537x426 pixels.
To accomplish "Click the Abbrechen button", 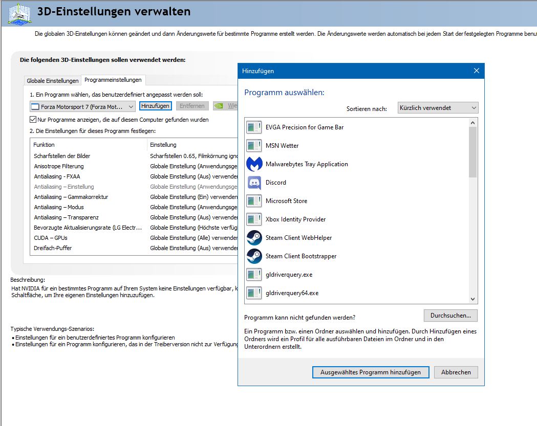I will [x=456, y=372].
